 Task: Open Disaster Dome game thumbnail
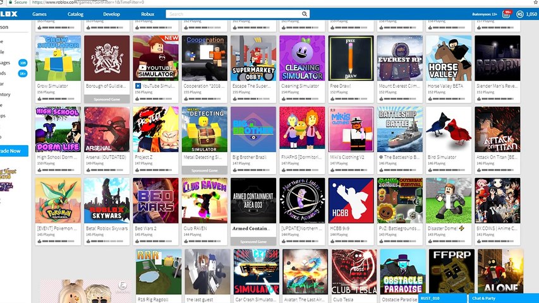[x=449, y=201]
